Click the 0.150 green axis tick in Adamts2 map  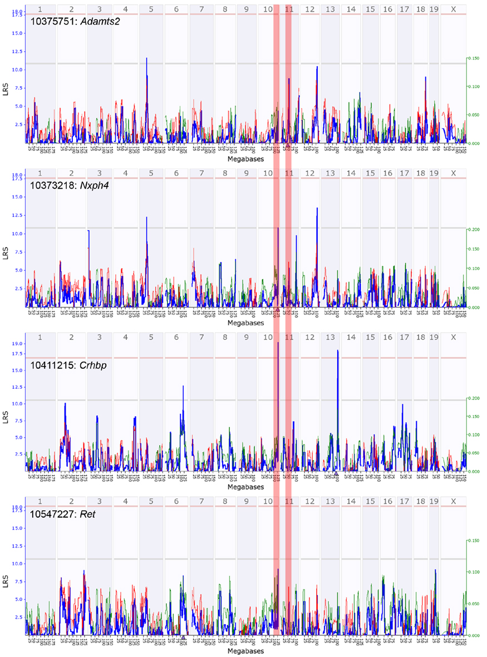[x=474, y=58]
